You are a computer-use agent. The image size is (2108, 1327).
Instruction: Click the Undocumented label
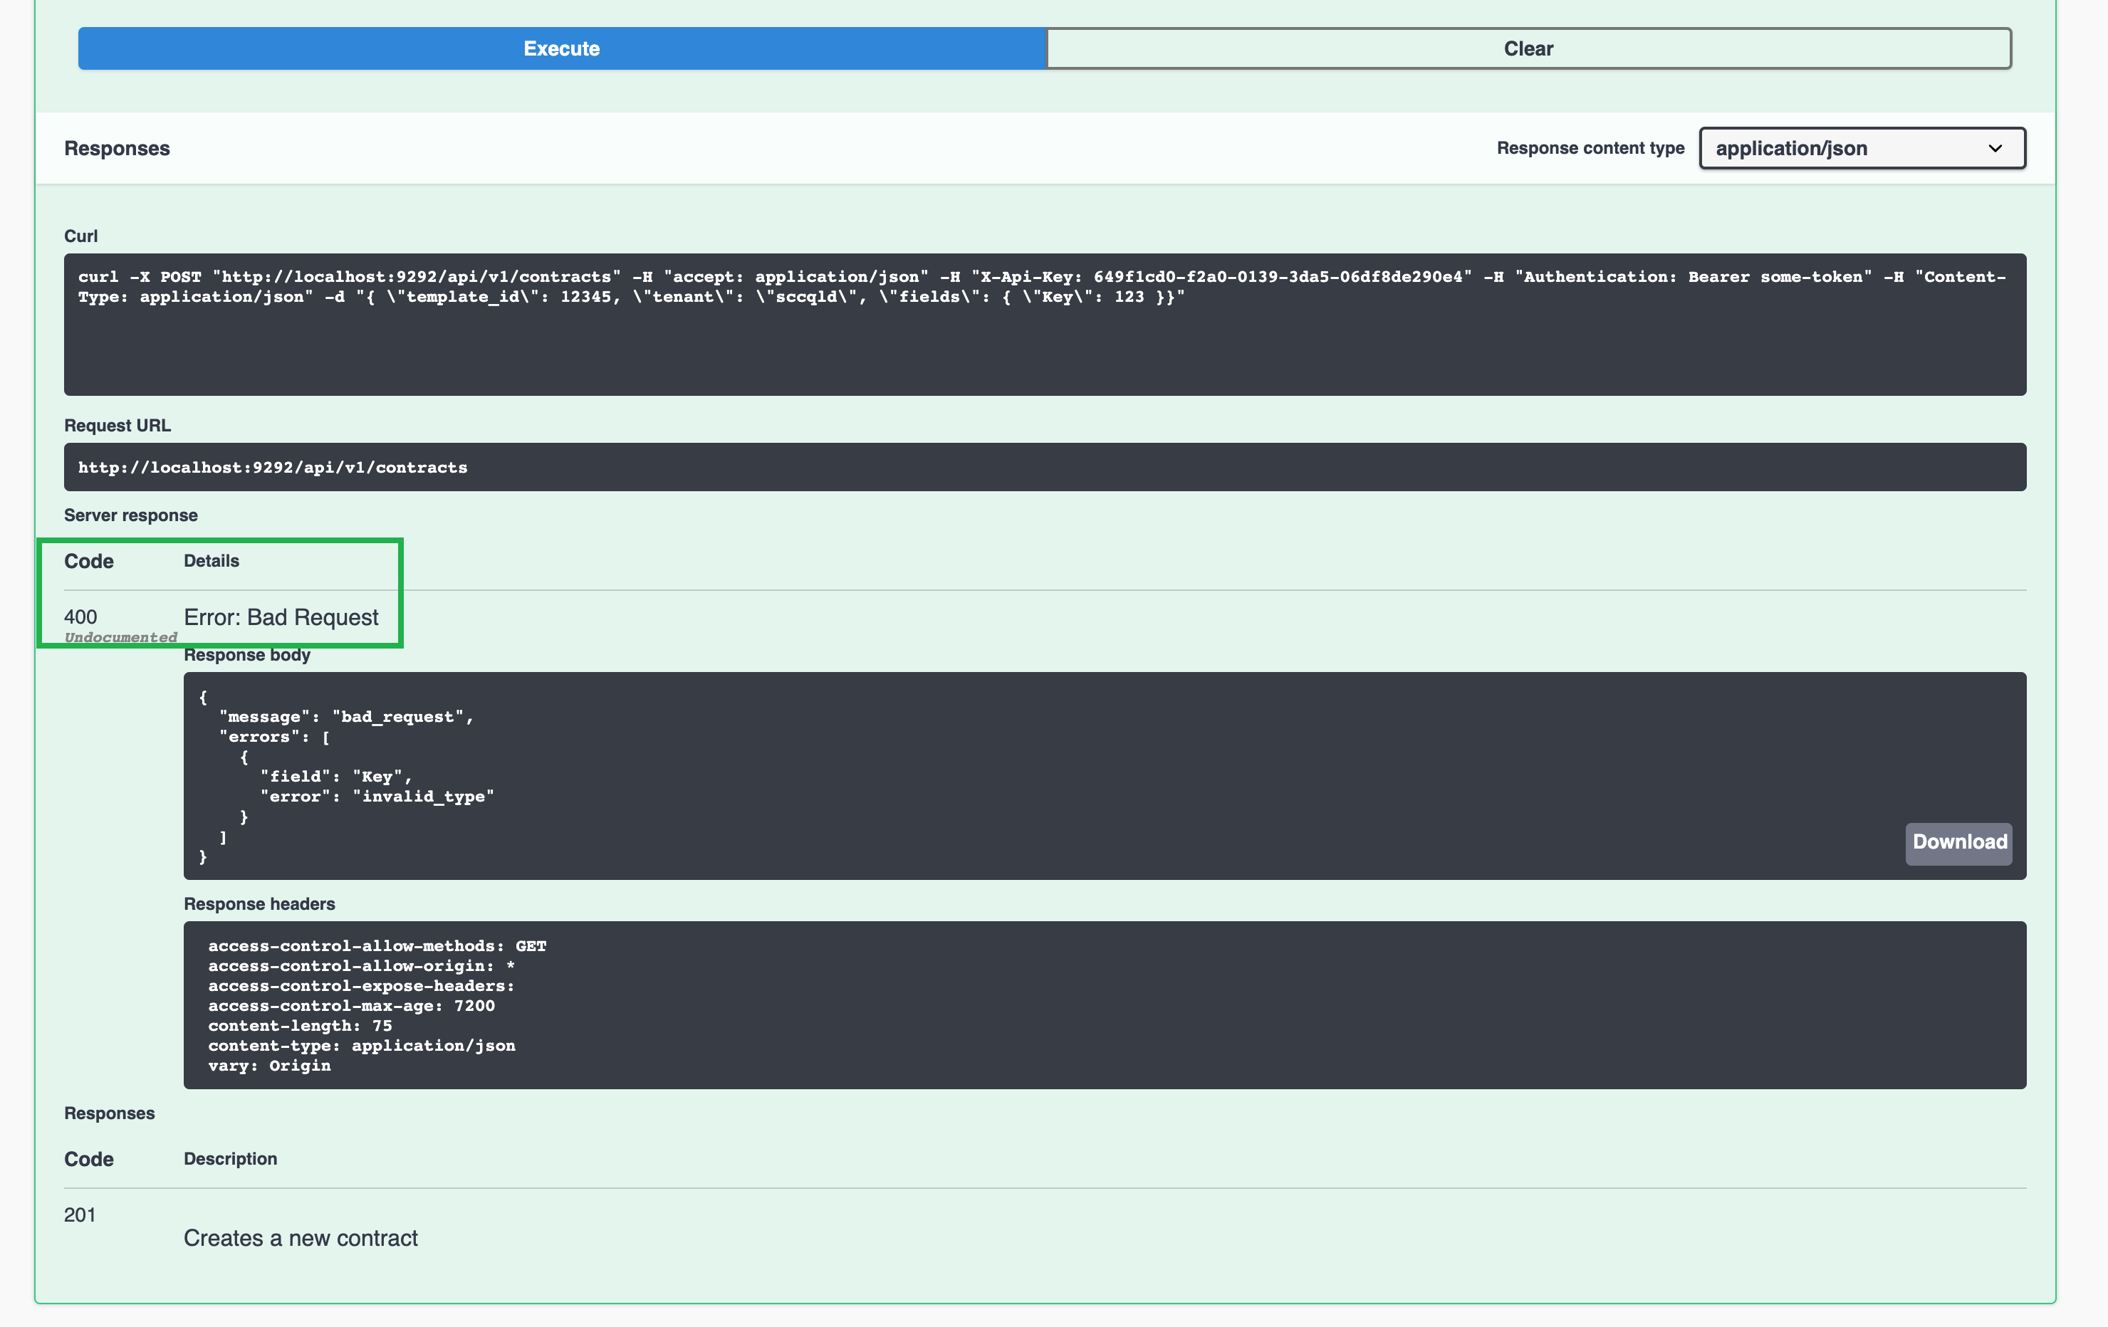point(121,637)
